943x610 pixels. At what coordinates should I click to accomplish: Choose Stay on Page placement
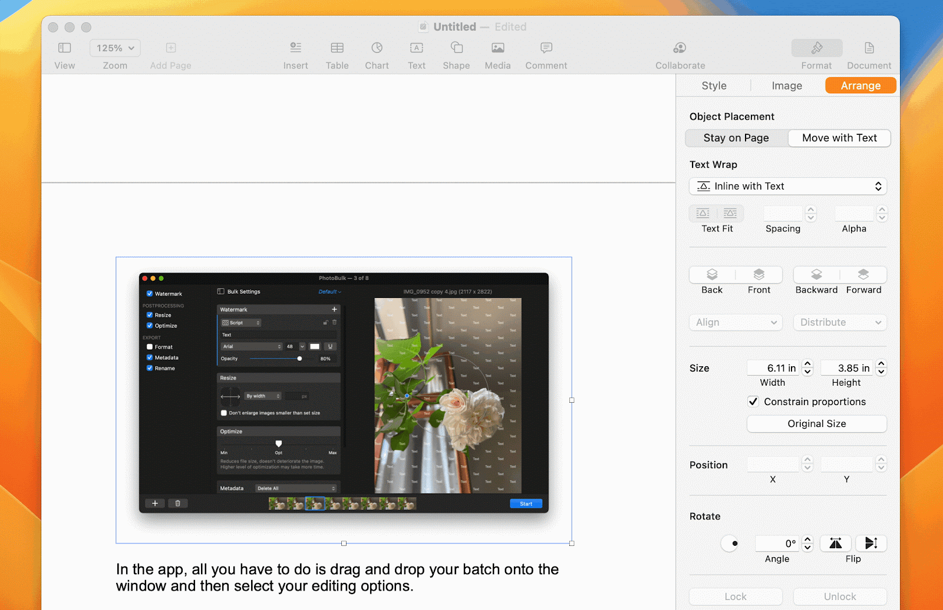pos(736,138)
